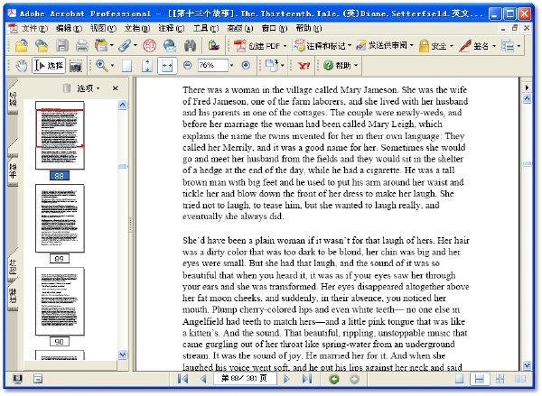Click the Print icon in toolbar
The image size is (542, 396).
[82, 46]
